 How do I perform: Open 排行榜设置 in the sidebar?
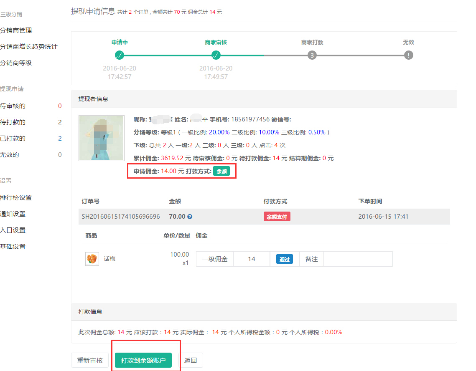[x=16, y=198]
